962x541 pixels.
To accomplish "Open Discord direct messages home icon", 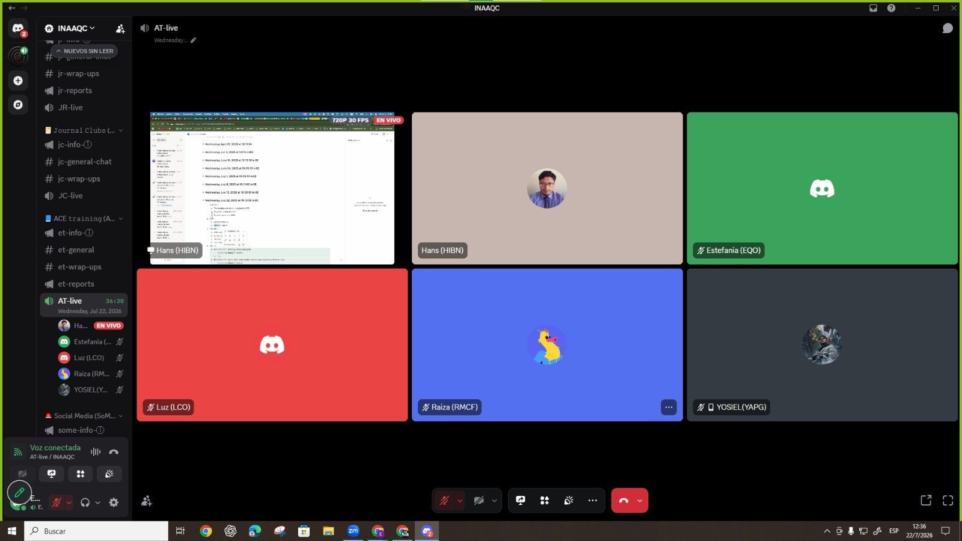I will pyautogui.click(x=18, y=28).
